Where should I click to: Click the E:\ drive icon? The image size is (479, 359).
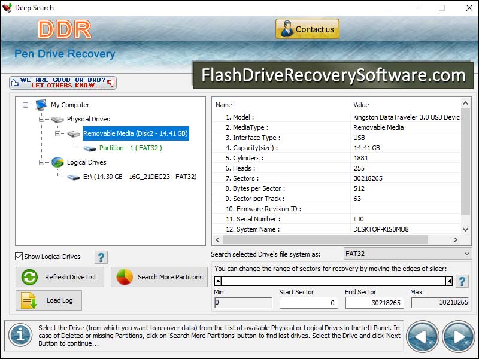(74, 177)
